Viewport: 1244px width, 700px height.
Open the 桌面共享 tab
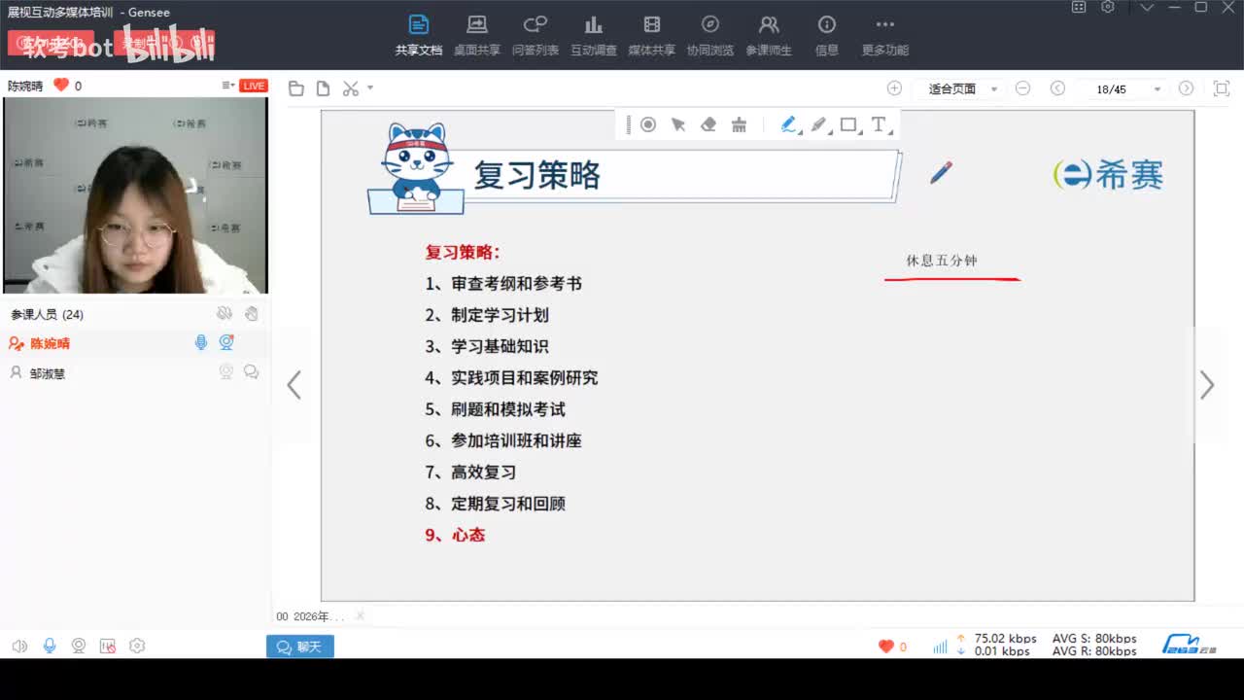tap(476, 35)
